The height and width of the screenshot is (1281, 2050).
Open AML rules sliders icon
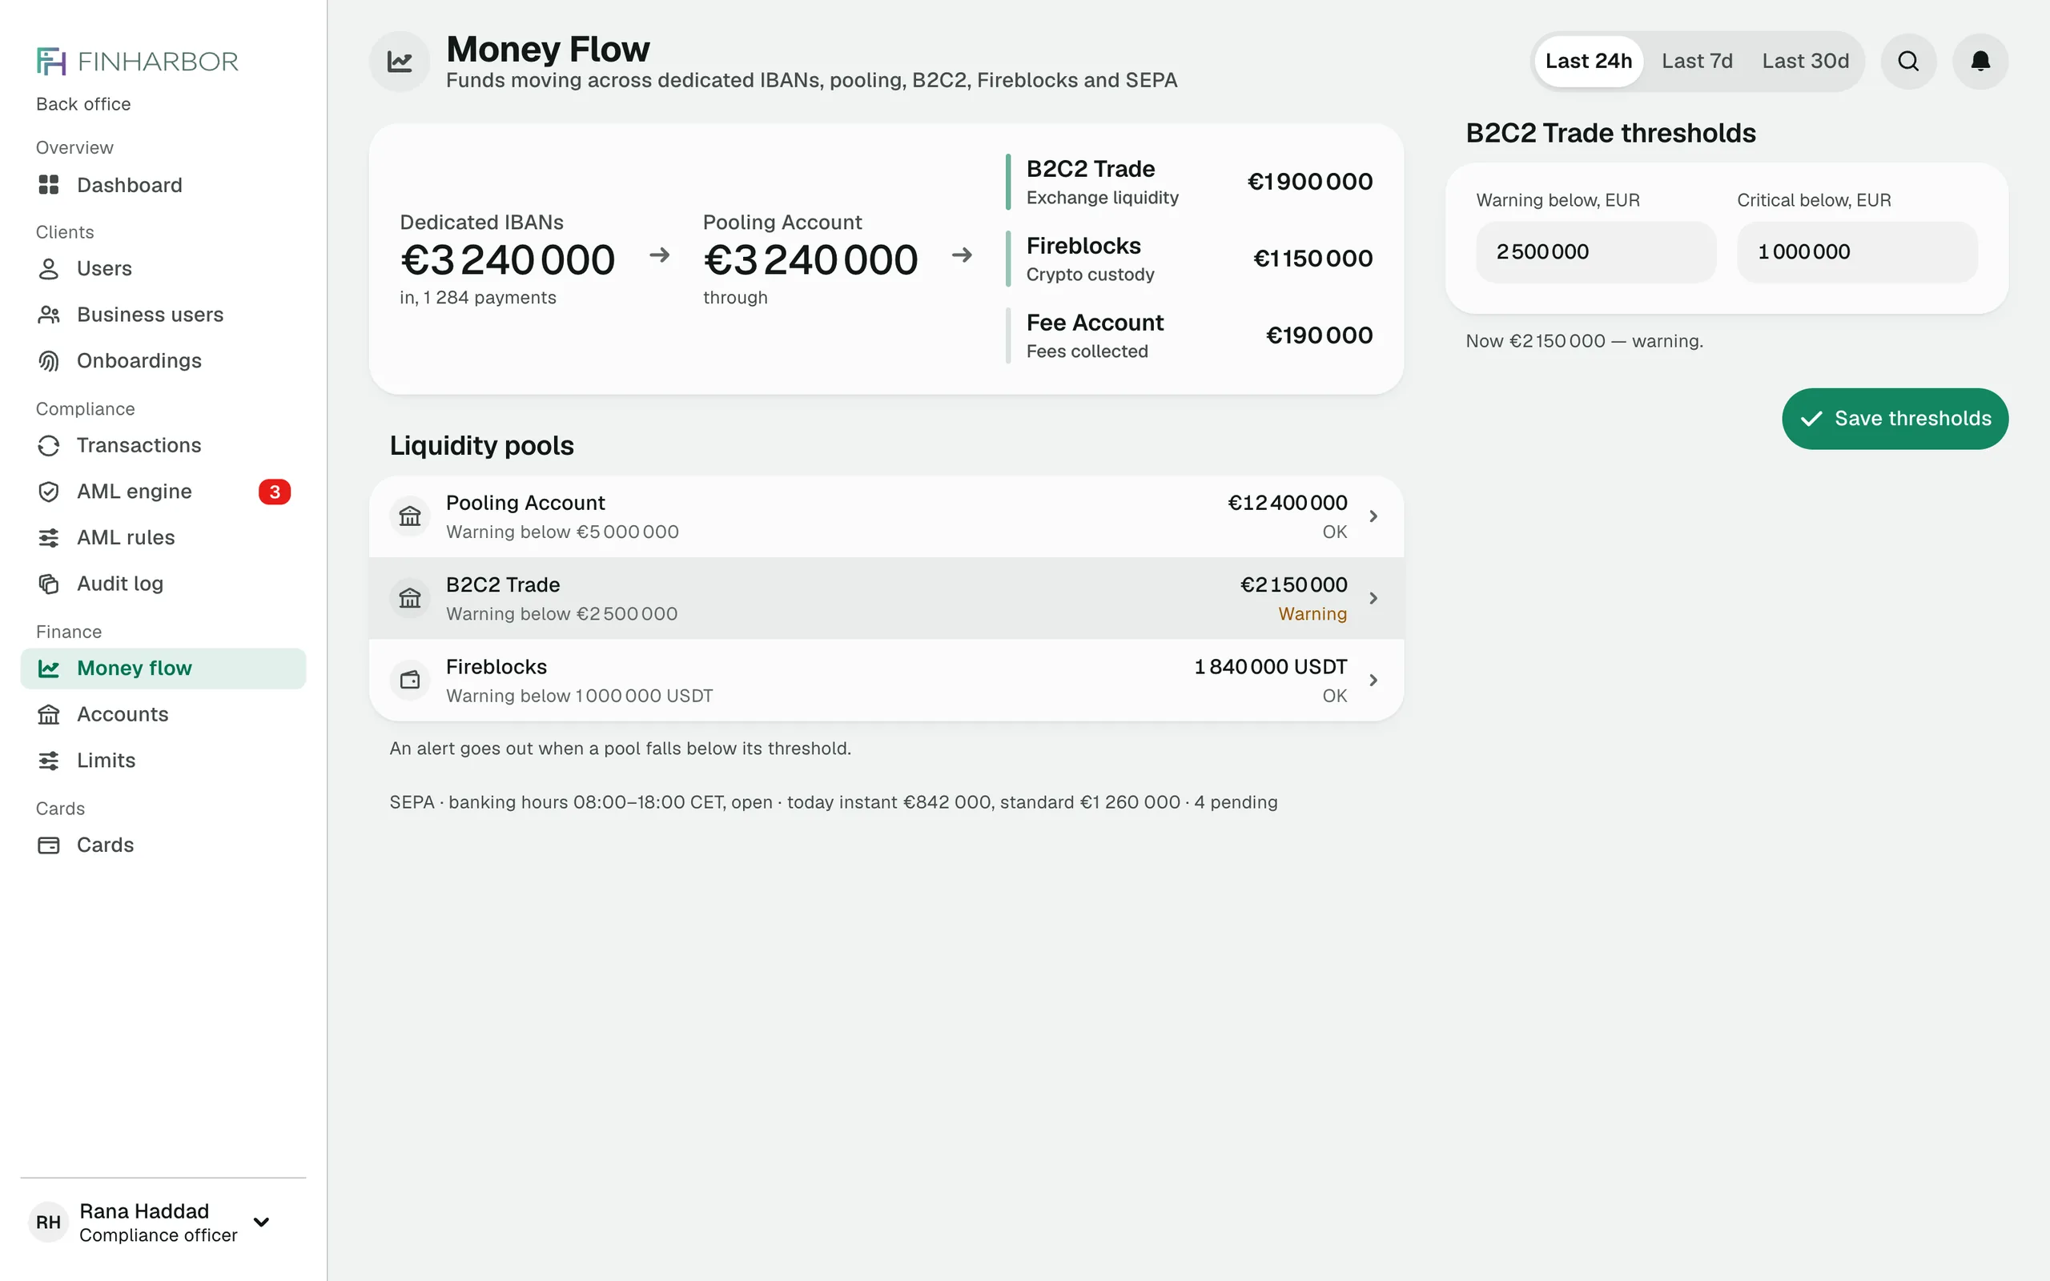tap(49, 537)
